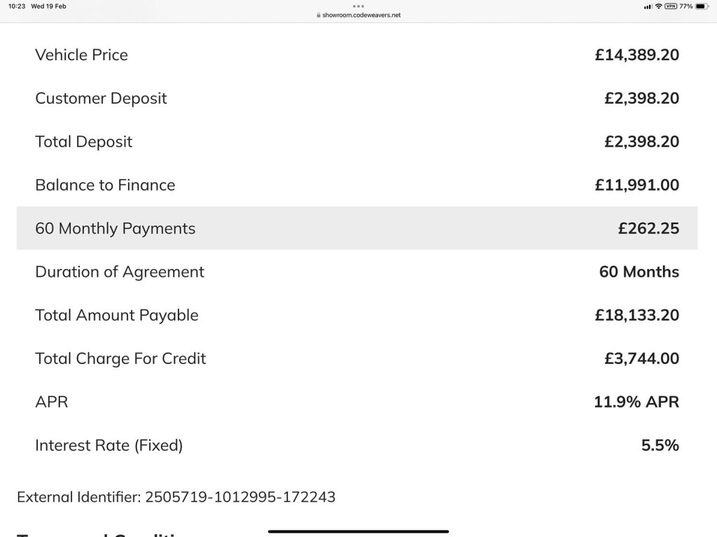
Task: Tap the battery icon
Action: [x=702, y=6]
